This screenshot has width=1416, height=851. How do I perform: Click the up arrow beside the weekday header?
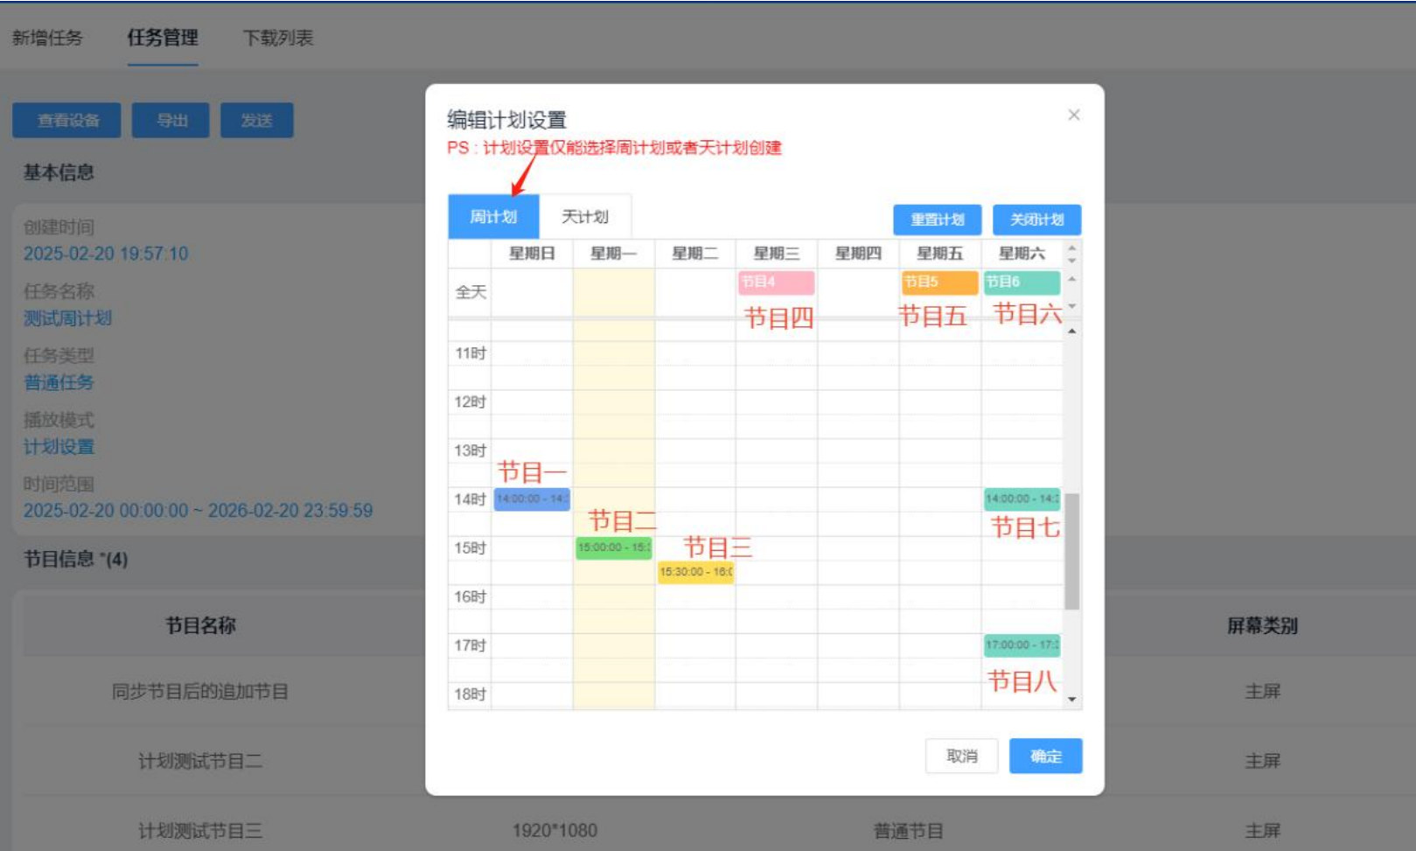coord(1072,248)
